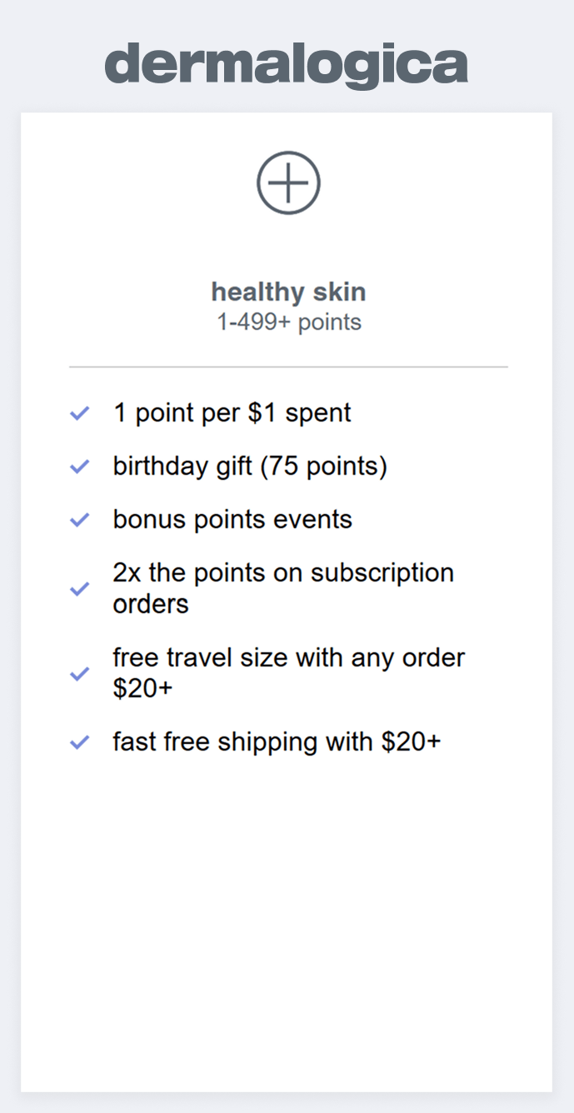This screenshot has height=1113, width=574.
Task: Click the empty white area below the benefits list
Action: (287, 916)
